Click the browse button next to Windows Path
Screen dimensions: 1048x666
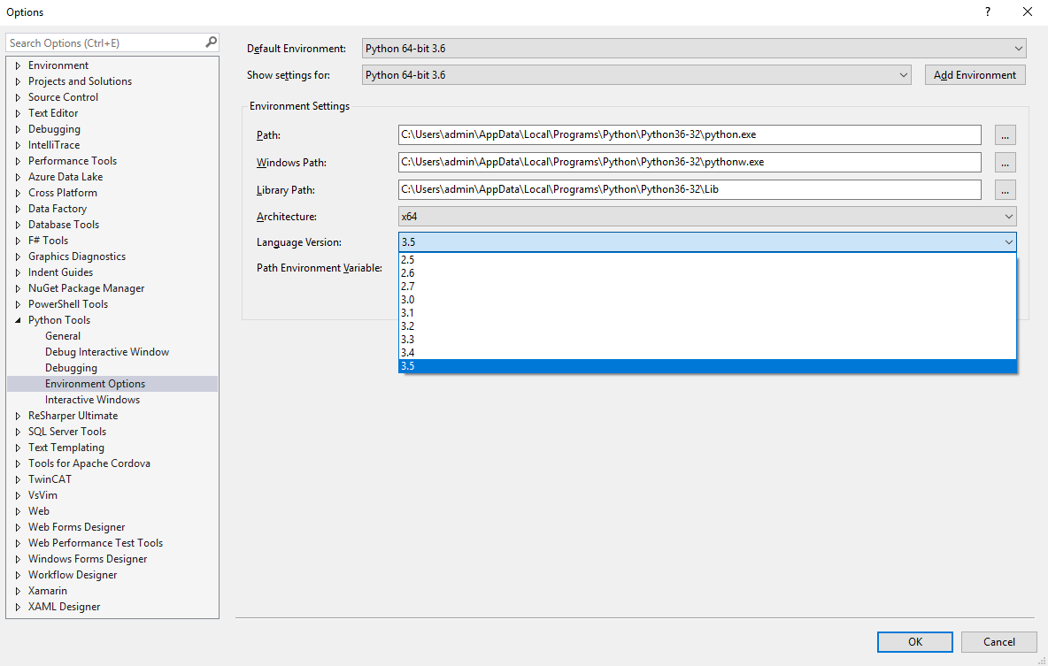tap(1005, 163)
